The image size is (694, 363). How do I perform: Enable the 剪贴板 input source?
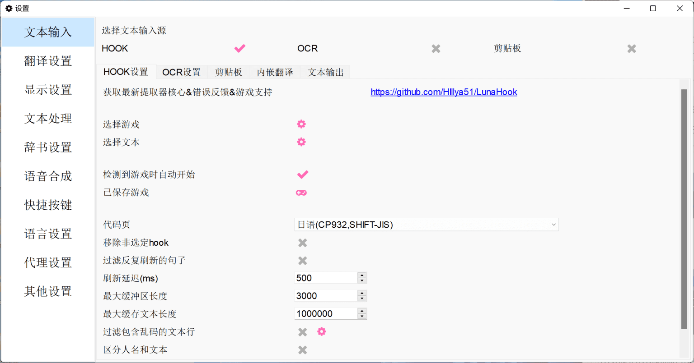coord(632,49)
